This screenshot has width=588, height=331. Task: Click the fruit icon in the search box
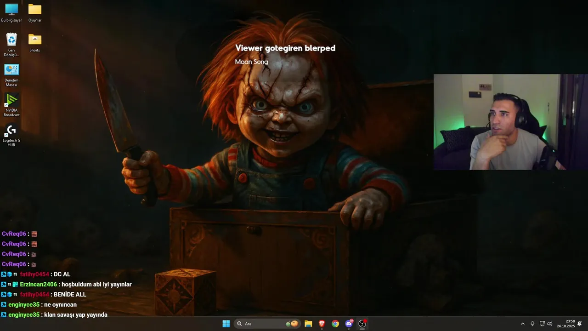(292, 324)
